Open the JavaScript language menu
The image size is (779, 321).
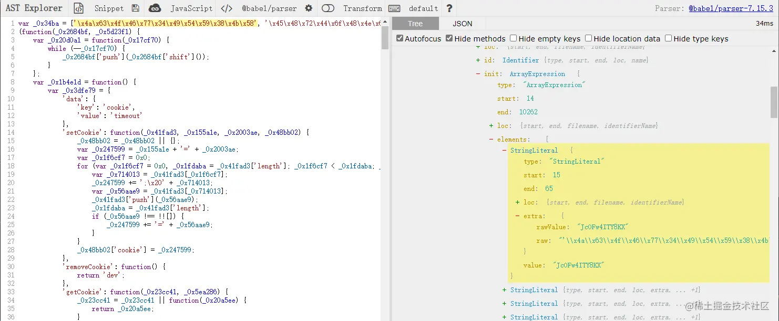[x=191, y=8]
